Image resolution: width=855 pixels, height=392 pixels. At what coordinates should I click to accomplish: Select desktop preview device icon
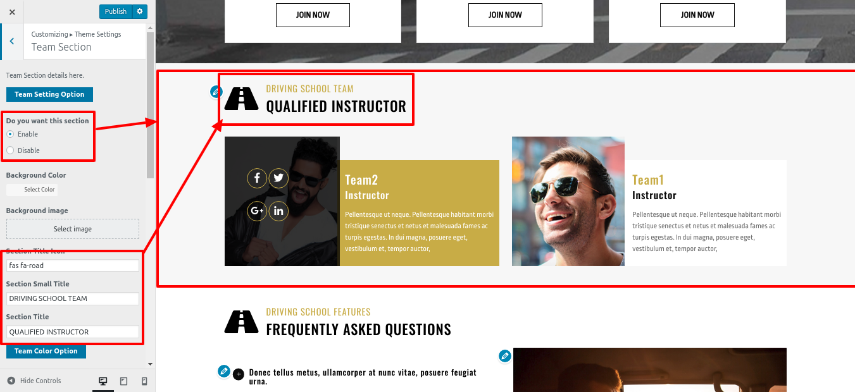pyautogui.click(x=103, y=381)
